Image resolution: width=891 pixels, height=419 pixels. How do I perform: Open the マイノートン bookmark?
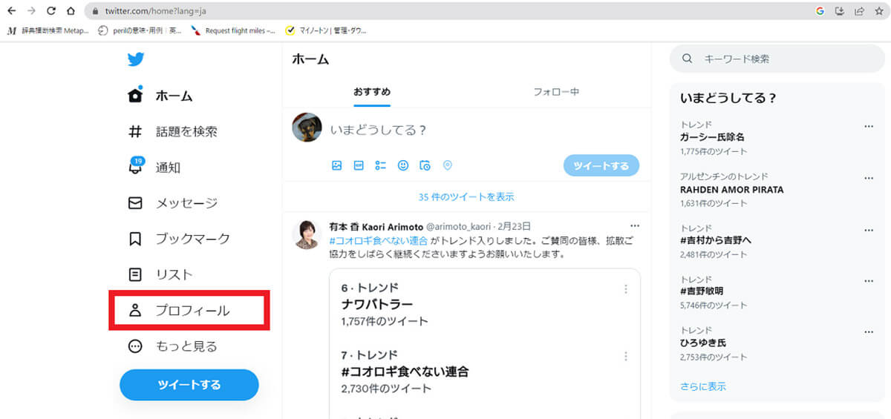pyautogui.click(x=327, y=30)
